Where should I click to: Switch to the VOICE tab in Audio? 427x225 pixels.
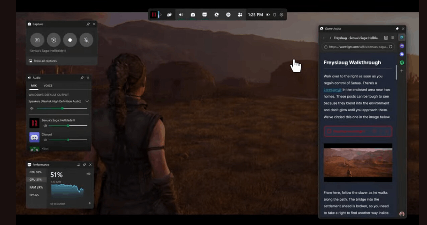click(x=48, y=86)
